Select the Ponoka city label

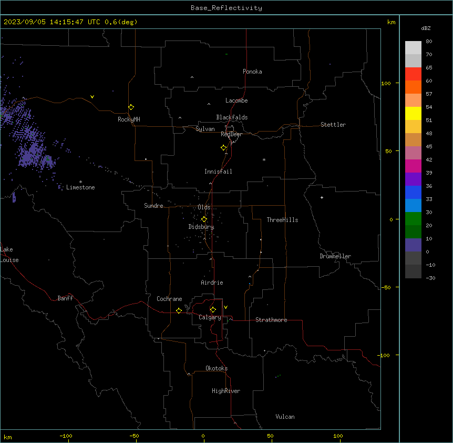(252, 72)
